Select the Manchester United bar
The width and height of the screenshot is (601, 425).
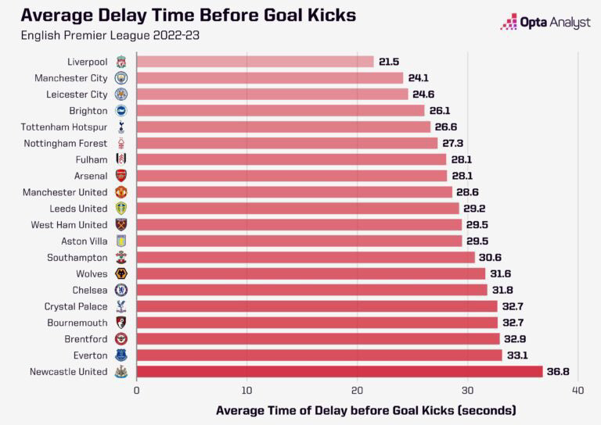294,192
